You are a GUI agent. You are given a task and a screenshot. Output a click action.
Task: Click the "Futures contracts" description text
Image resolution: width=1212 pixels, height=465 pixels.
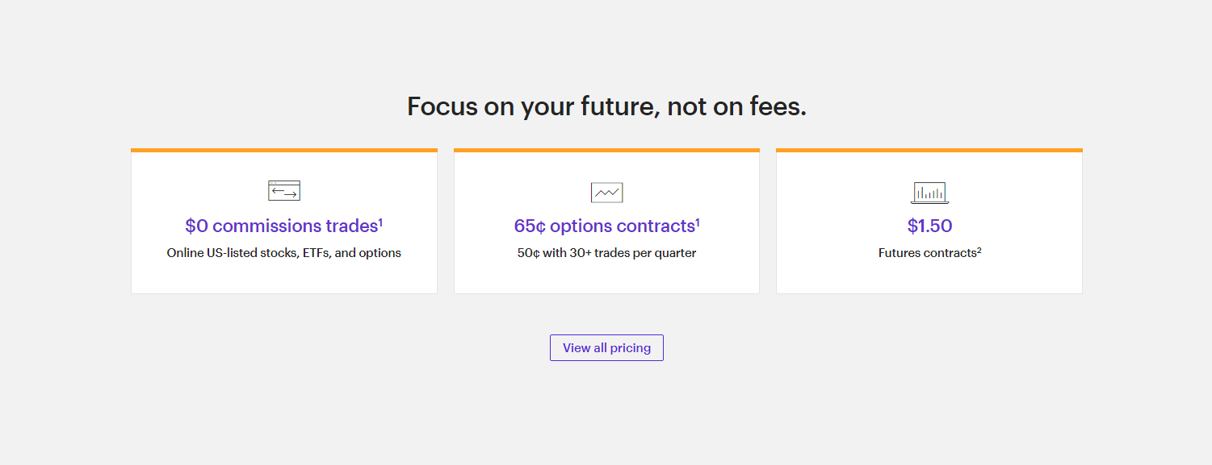(926, 253)
